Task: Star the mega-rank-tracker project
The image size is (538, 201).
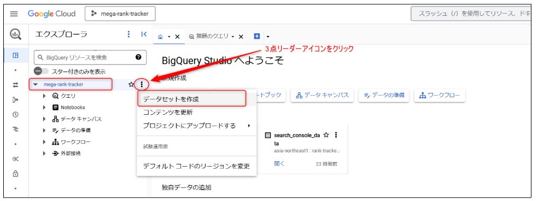Action: [131, 84]
